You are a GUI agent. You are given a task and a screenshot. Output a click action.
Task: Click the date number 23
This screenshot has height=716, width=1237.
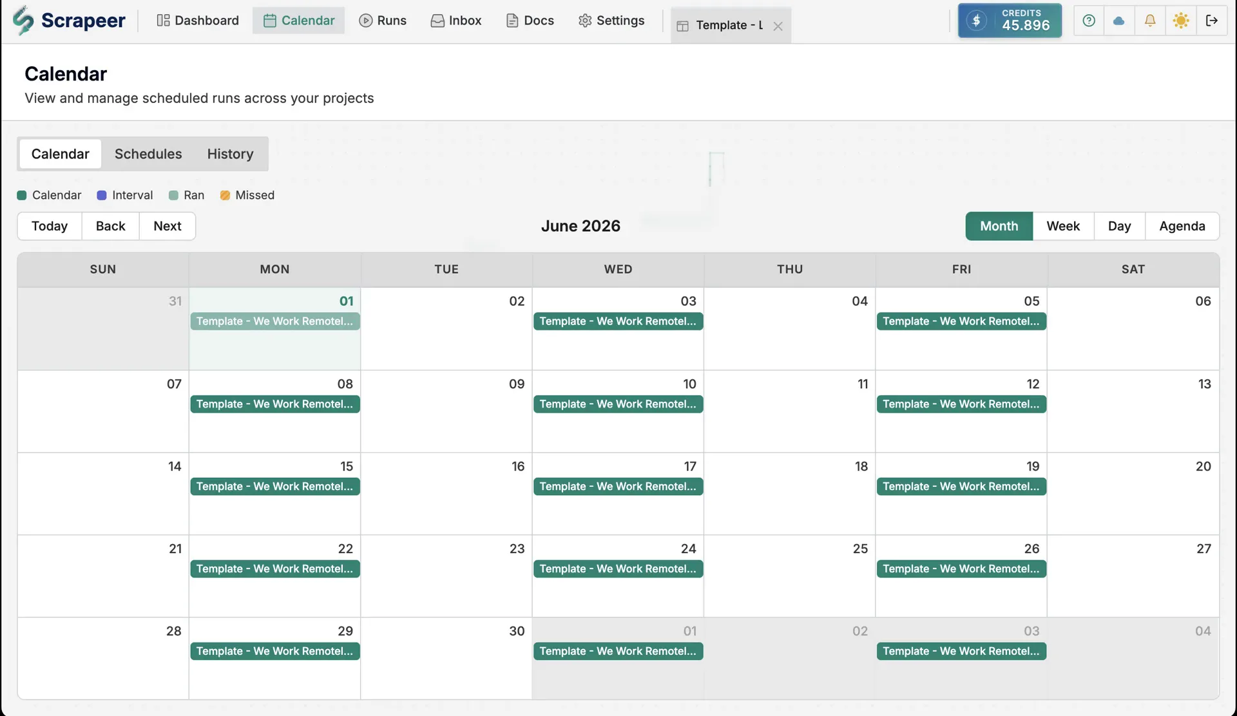(x=517, y=549)
